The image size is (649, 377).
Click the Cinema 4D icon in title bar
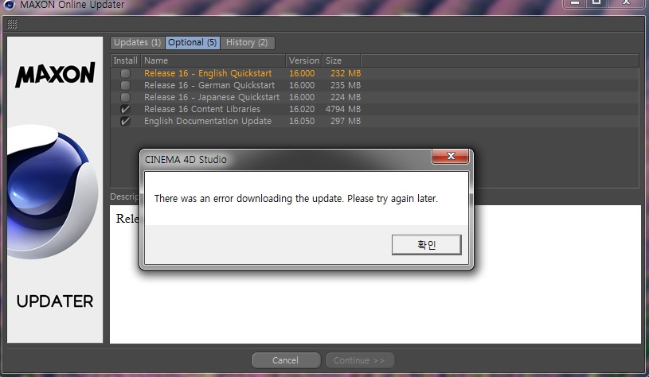coord(9,4)
